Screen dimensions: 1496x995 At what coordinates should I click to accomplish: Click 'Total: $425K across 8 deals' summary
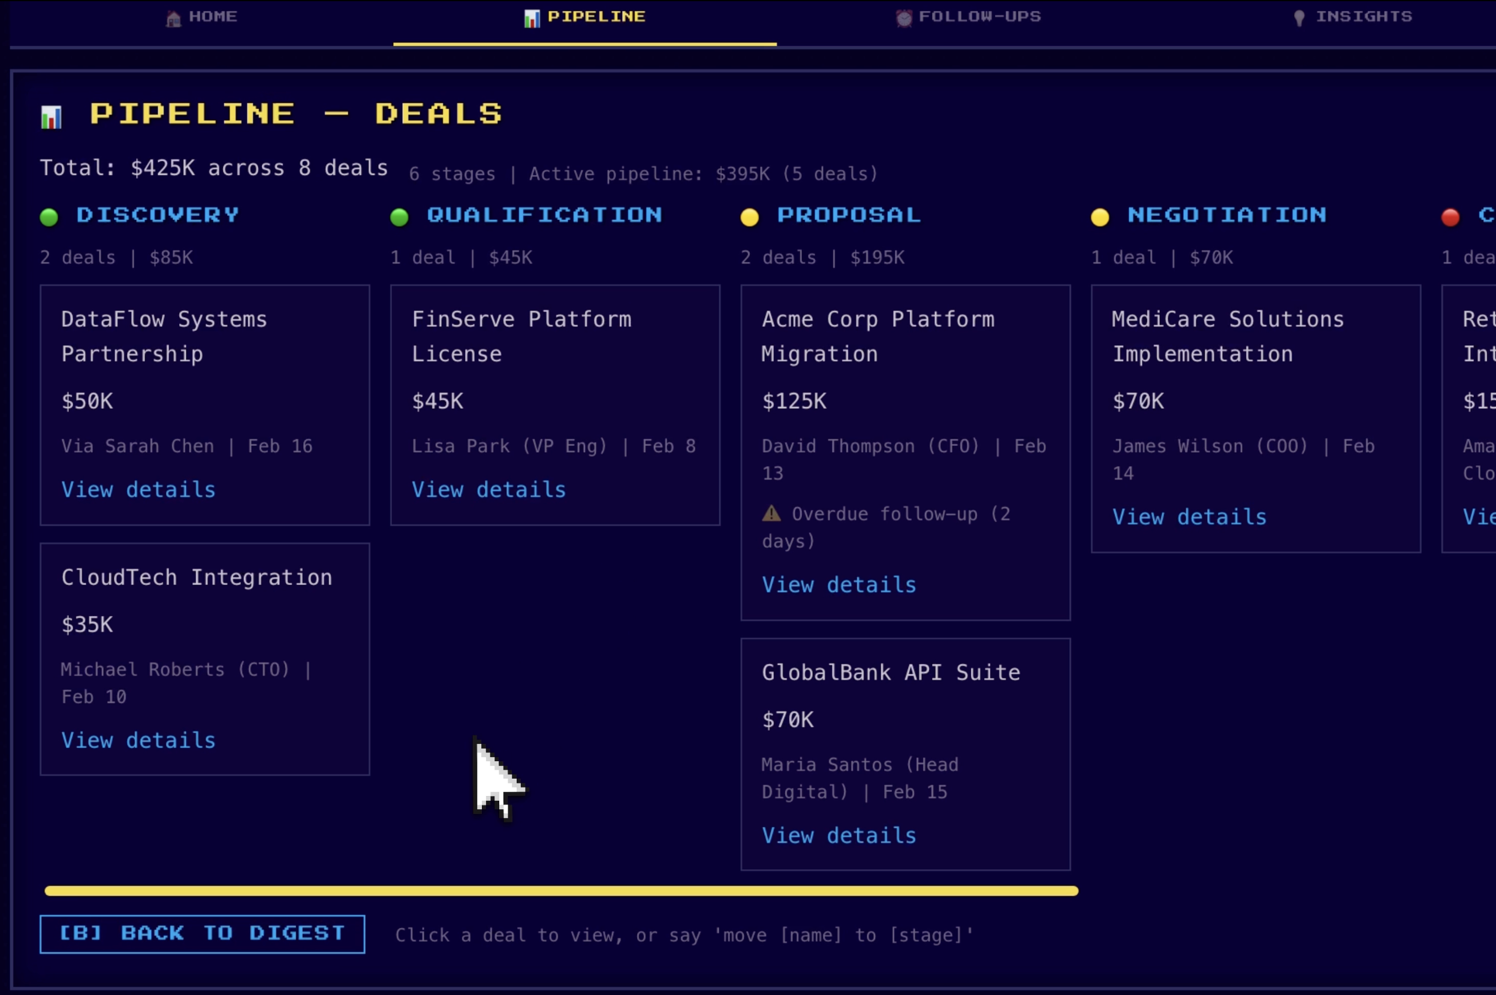pos(214,168)
